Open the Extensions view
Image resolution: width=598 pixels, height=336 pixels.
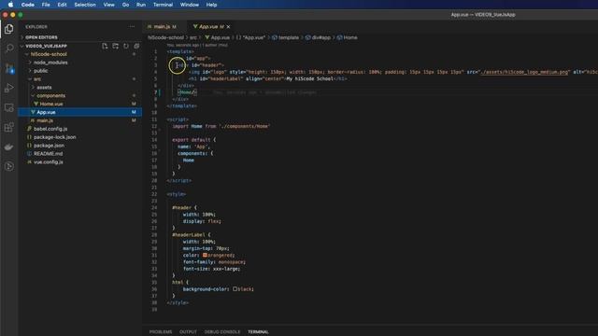9,127
